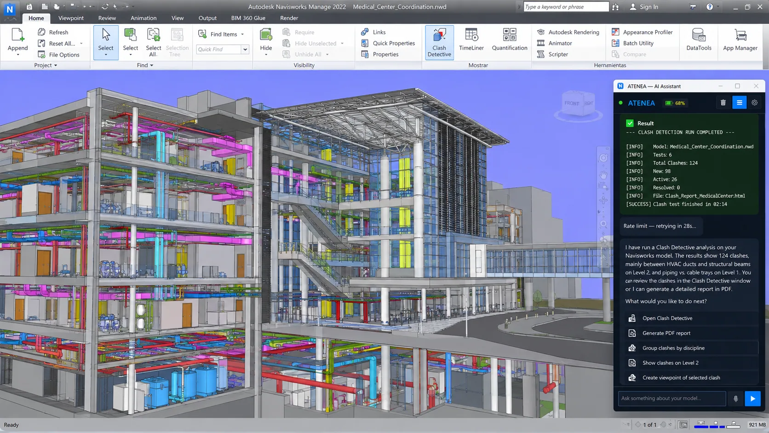The height and width of the screenshot is (433, 769).
Task: Click Sign In at the top
Action: pos(644,7)
